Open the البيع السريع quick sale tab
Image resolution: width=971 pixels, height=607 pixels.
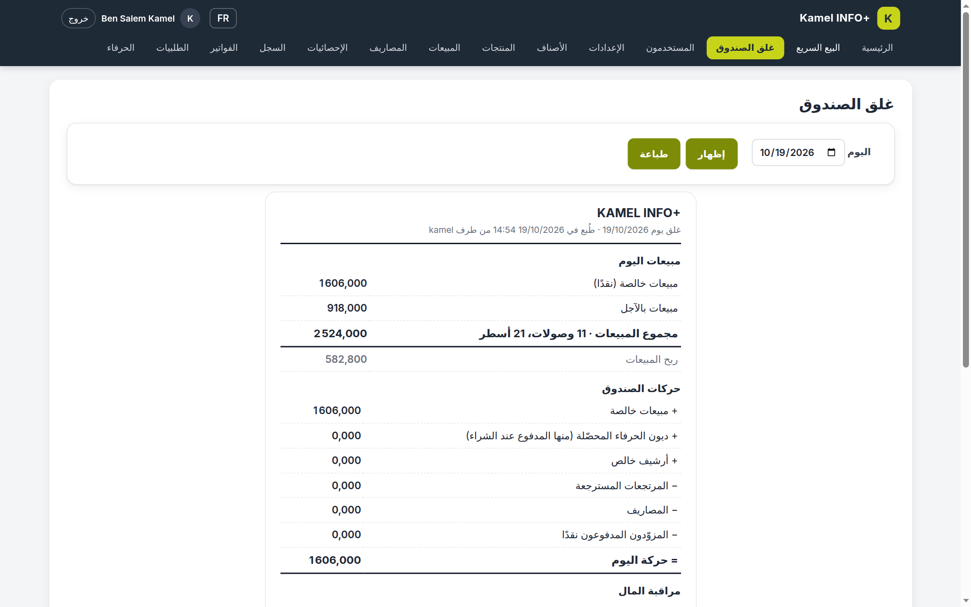click(x=818, y=48)
